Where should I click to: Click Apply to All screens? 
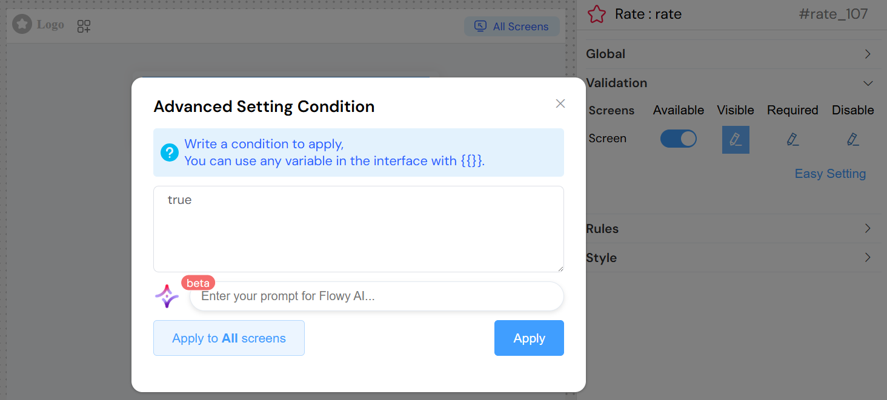pos(228,338)
